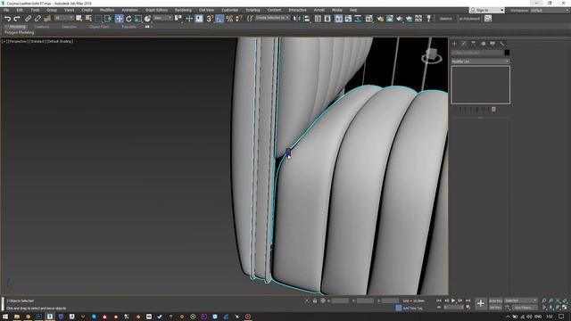Activate the Select and Scale tool
Screen dimensions: 571x321
pyautogui.click(x=138, y=19)
